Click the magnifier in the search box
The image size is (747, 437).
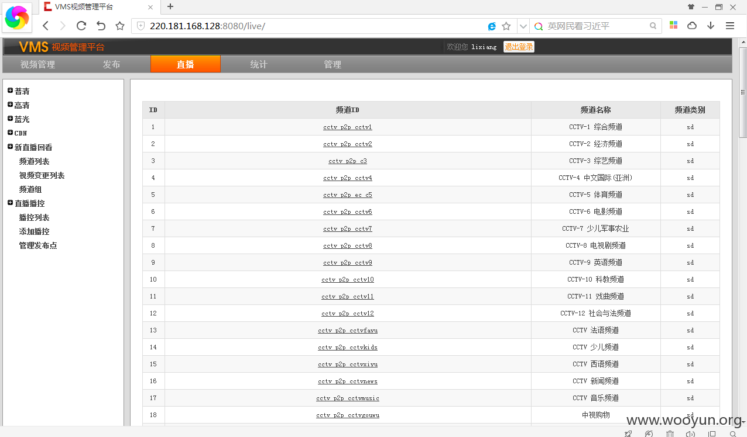coord(653,26)
